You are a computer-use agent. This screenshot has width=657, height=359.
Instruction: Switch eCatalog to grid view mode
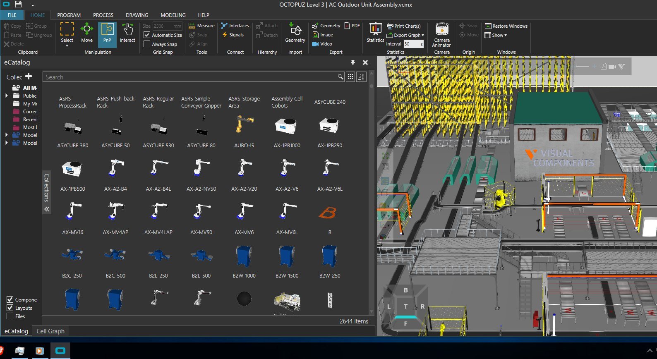(x=350, y=77)
